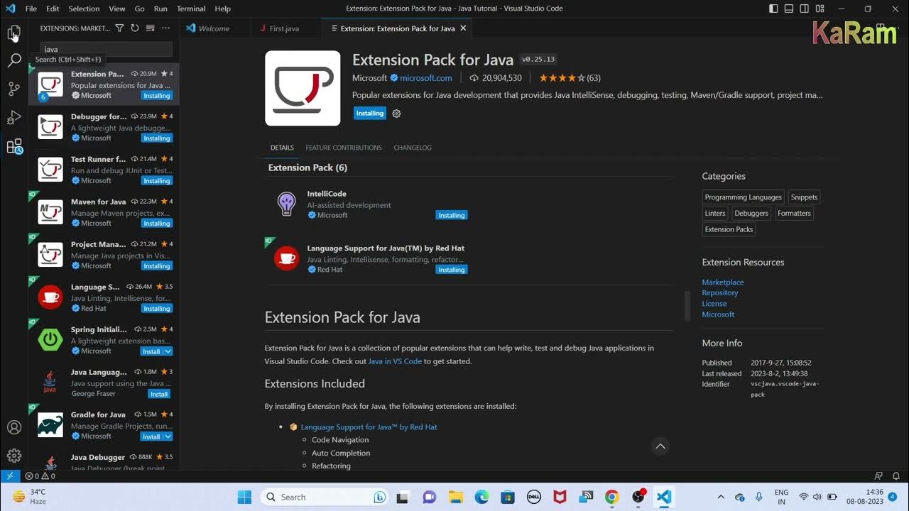Open the Terminal menu
This screenshot has height=511, width=909.
190,9
